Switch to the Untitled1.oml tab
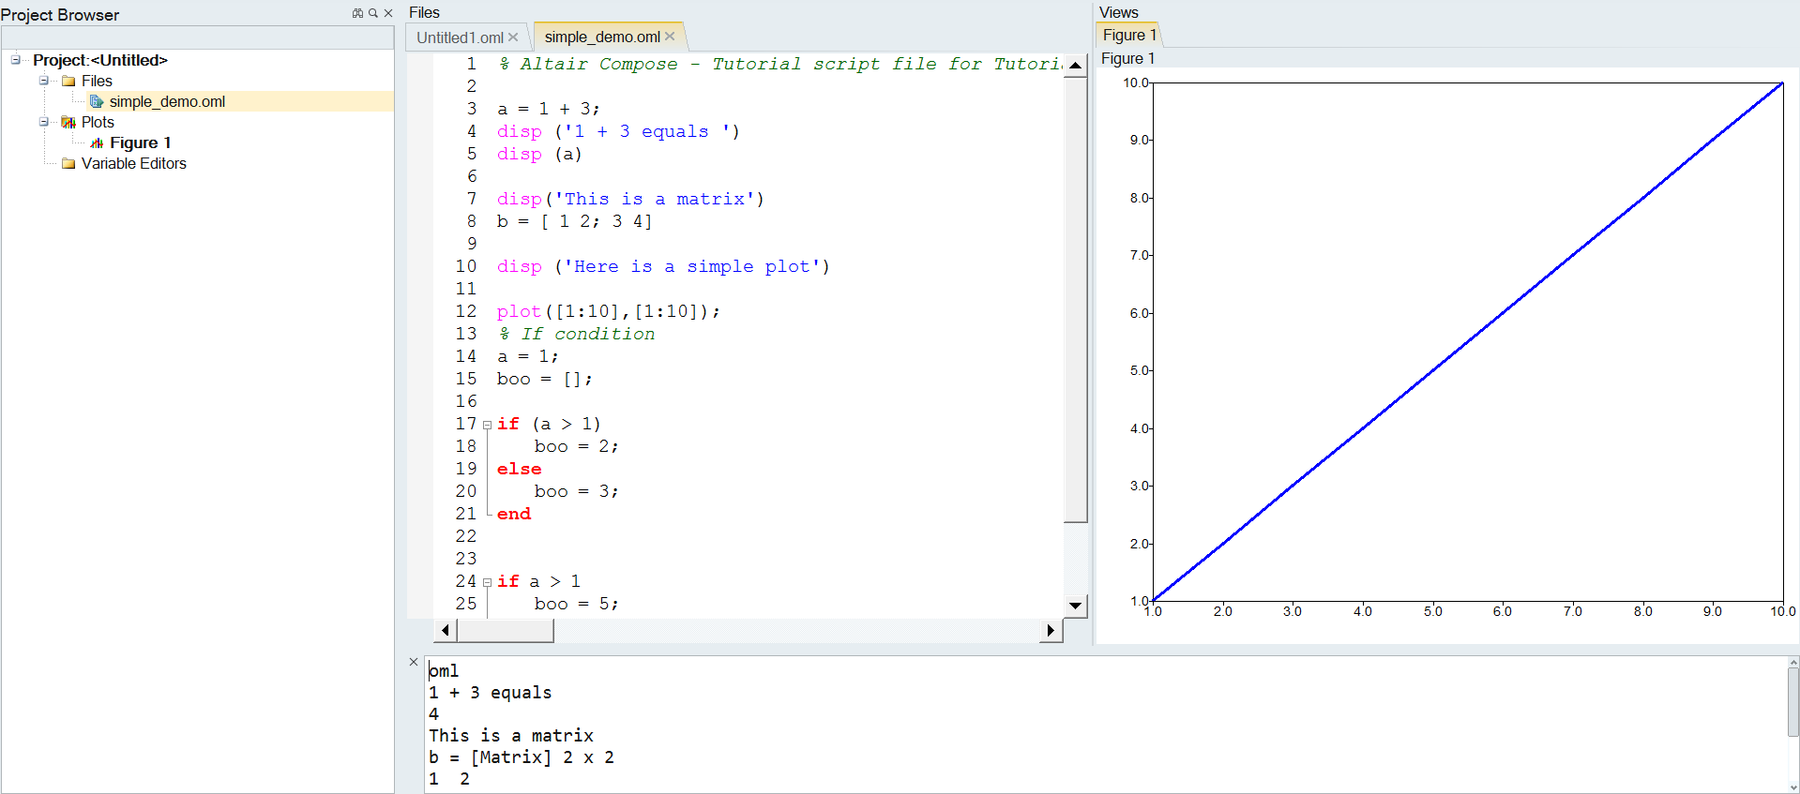This screenshot has width=1800, height=794. [x=460, y=37]
